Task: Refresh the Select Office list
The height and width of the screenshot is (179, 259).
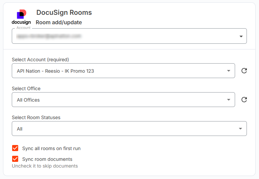Action: (245, 100)
